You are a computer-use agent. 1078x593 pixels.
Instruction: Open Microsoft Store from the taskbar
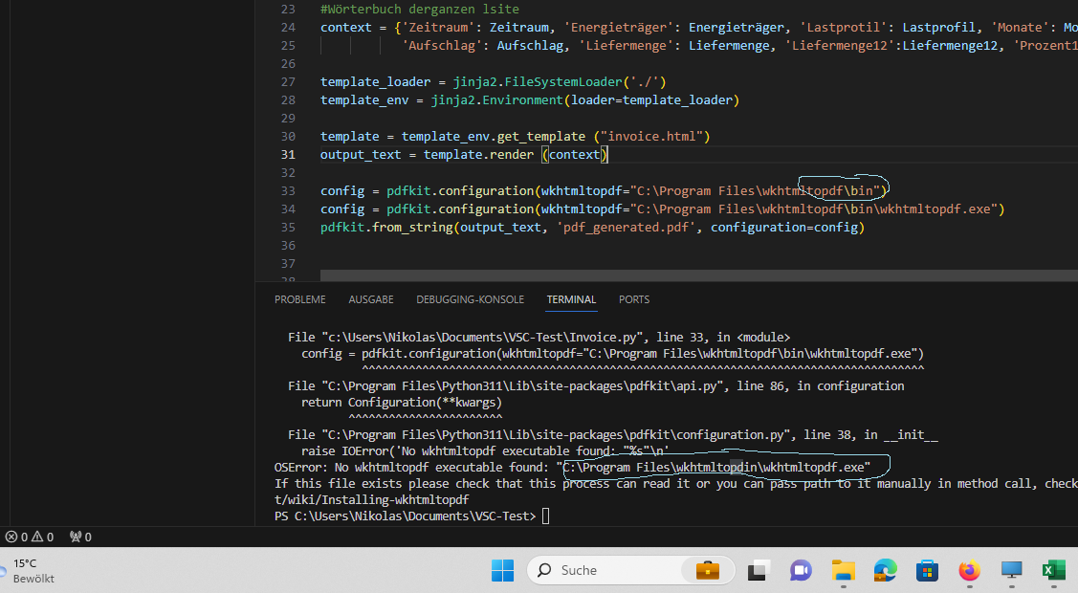tap(927, 570)
